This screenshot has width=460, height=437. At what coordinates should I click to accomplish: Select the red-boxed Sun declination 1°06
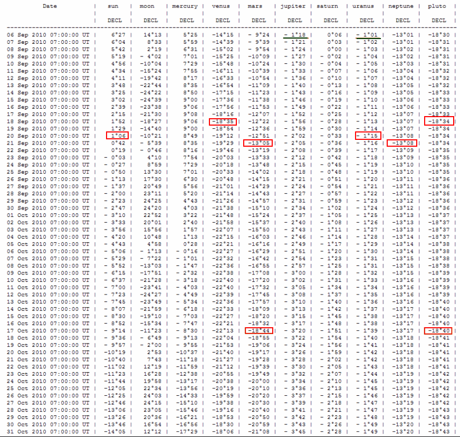[x=117, y=136]
